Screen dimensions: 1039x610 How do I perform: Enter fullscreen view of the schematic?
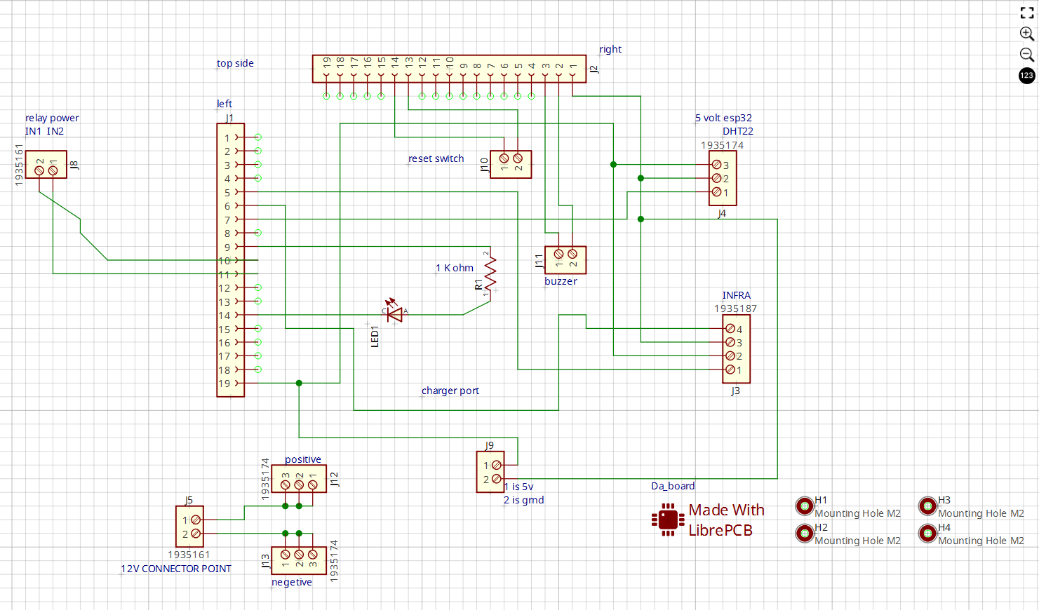1026,13
